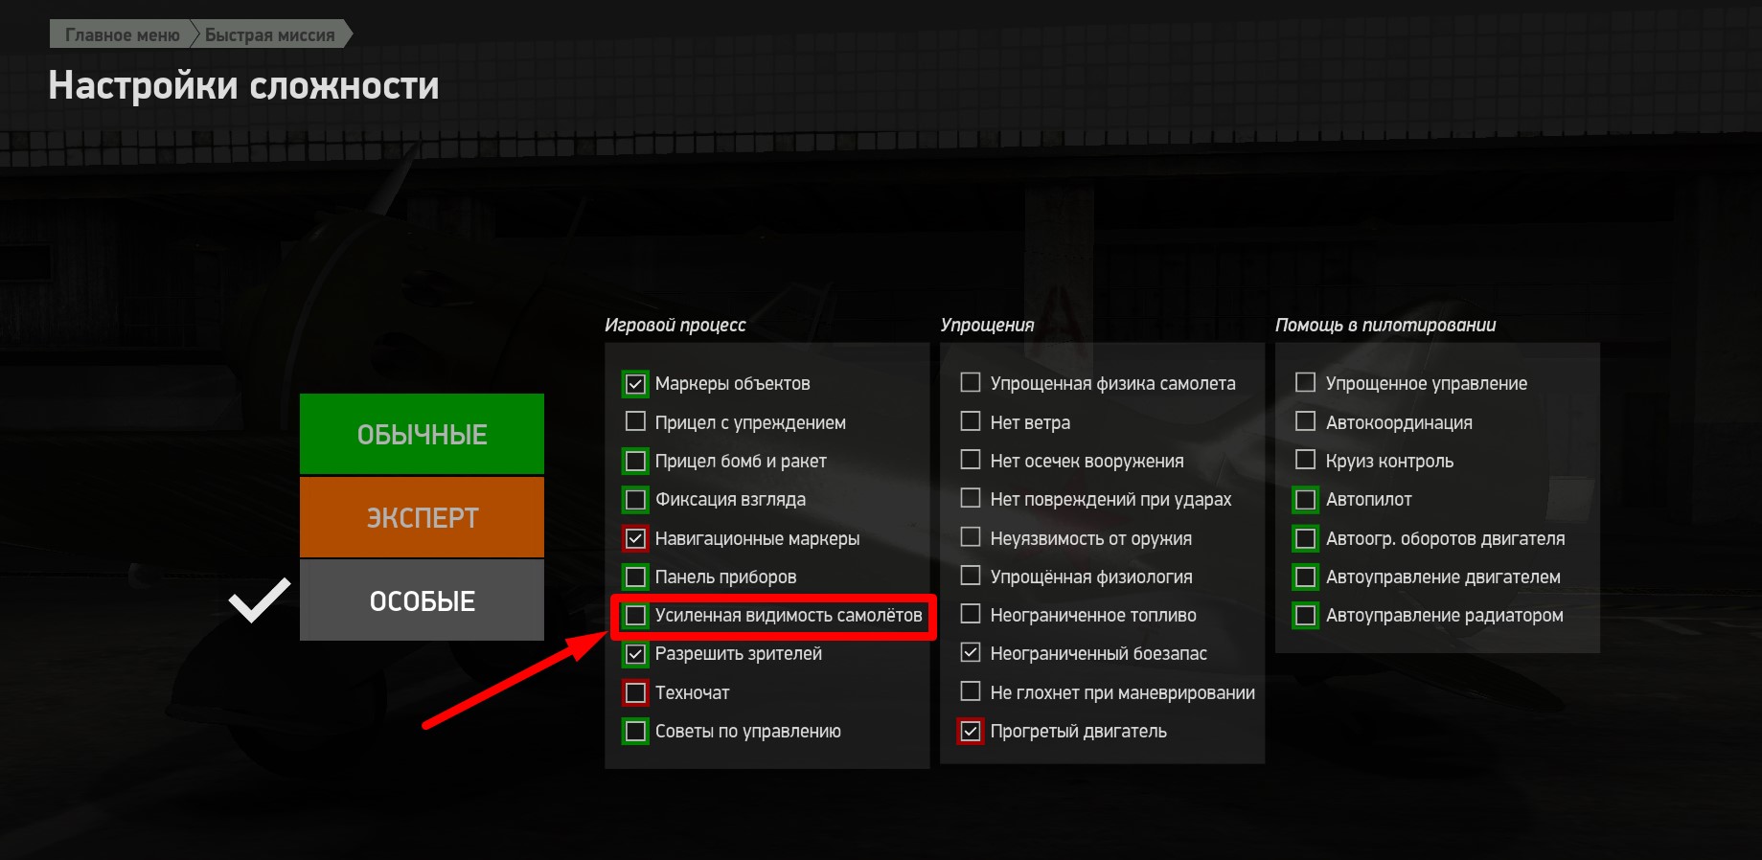
Task: Uncheck Разрешить зрителей option
Action: 635,654
